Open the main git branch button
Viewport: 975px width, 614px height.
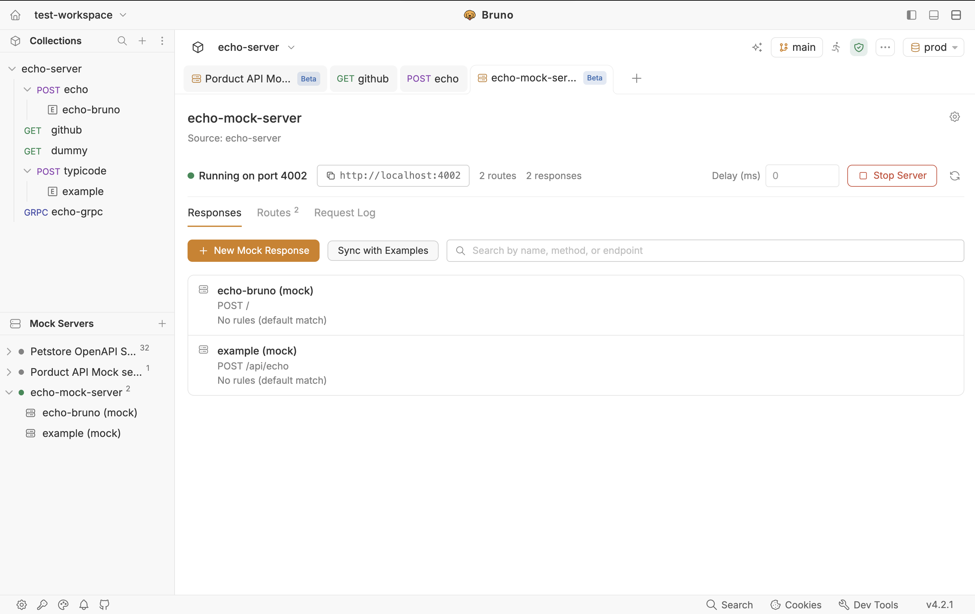tap(797, 47)
